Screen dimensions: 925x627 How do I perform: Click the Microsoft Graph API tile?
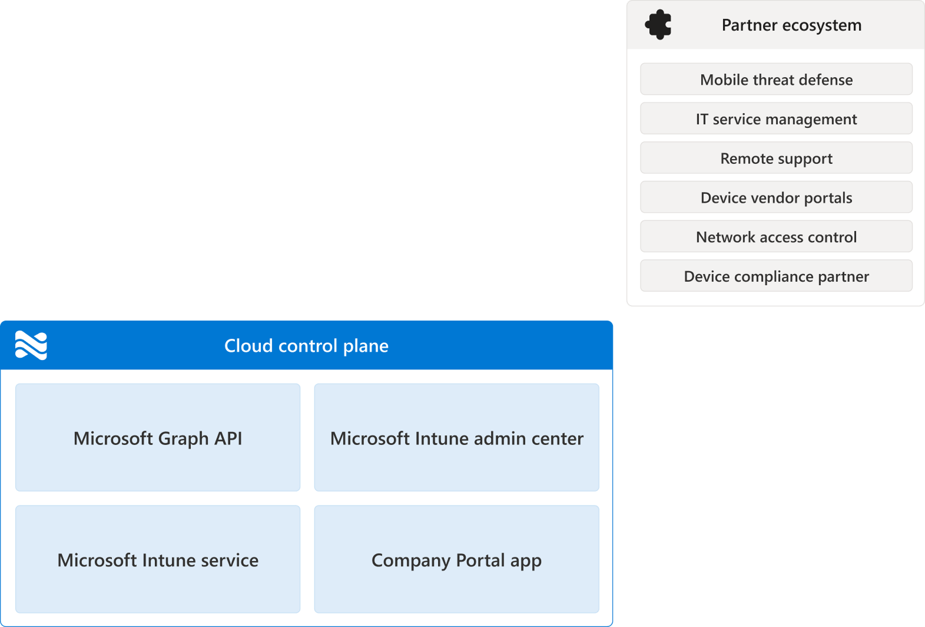coord(158,438)
